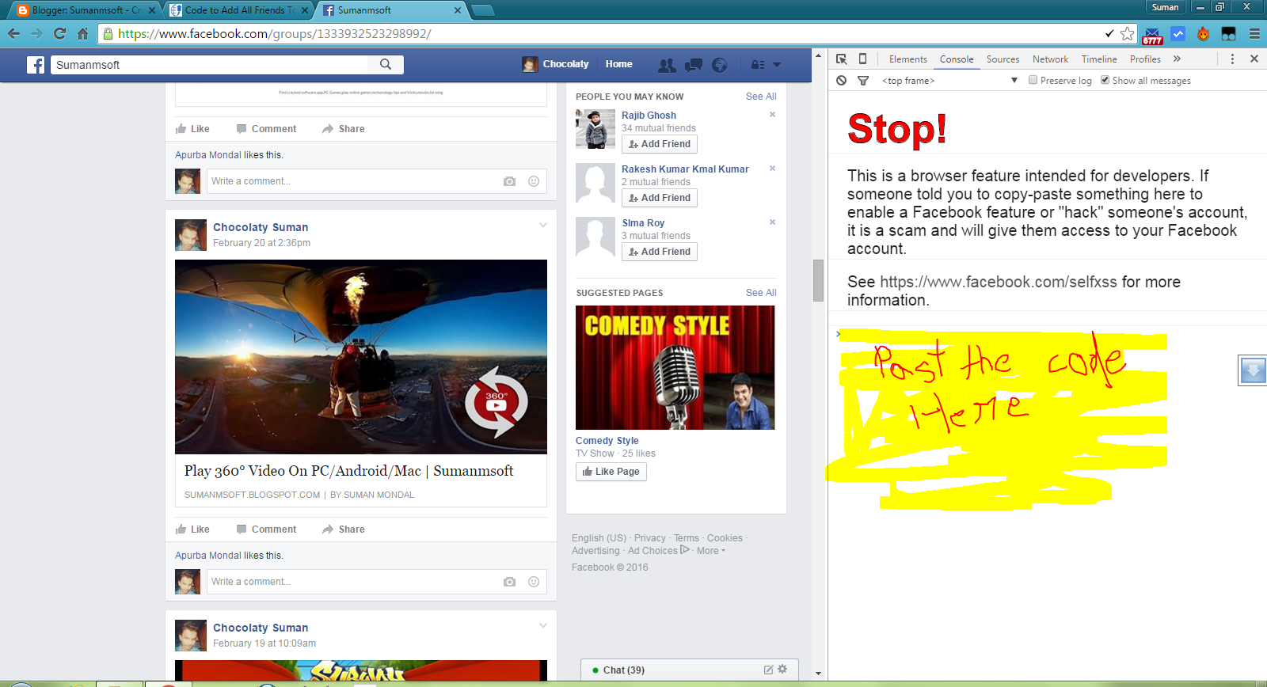
Task: Select the DevTools inspect element icon
Action: pyautogui.click(x=842, y=59)
